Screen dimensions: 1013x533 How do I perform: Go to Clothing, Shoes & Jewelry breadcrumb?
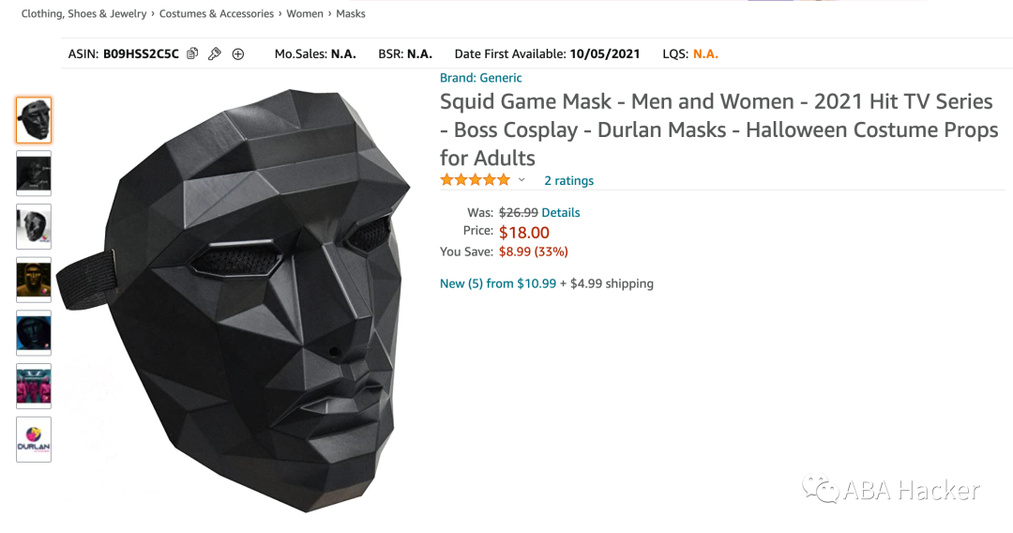click(x=84, y=13)
